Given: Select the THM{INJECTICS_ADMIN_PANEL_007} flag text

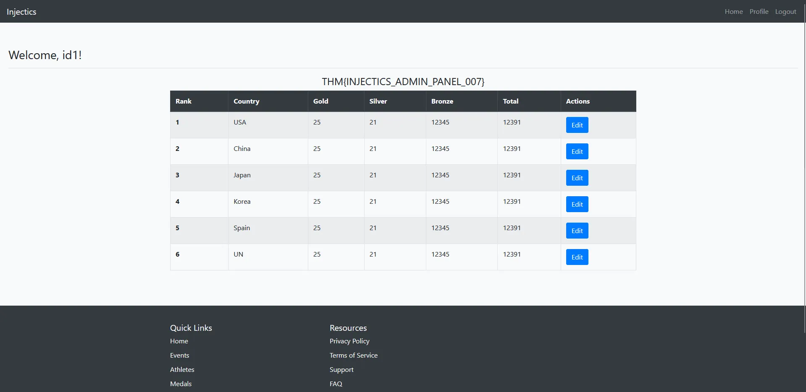Looking at the screenshot, I should click(x=403, y=82).
